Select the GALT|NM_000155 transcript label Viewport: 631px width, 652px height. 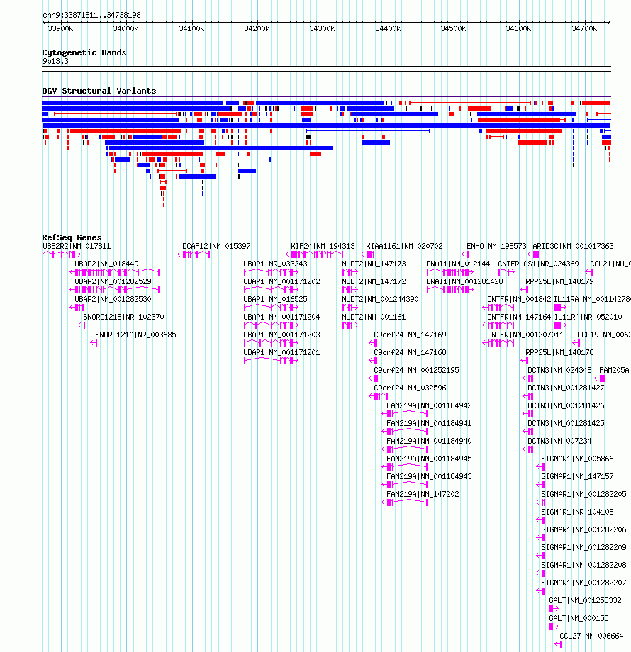tap(579, 618)
